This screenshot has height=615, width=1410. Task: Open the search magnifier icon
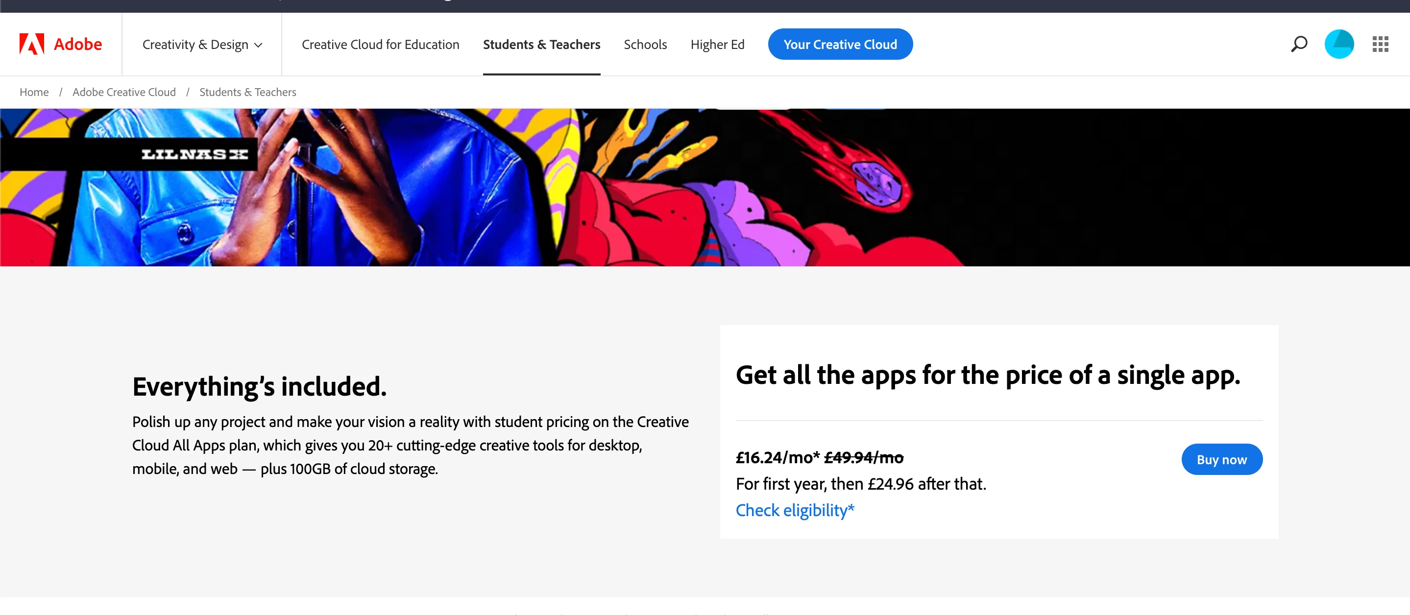[x=1299, y=44]
